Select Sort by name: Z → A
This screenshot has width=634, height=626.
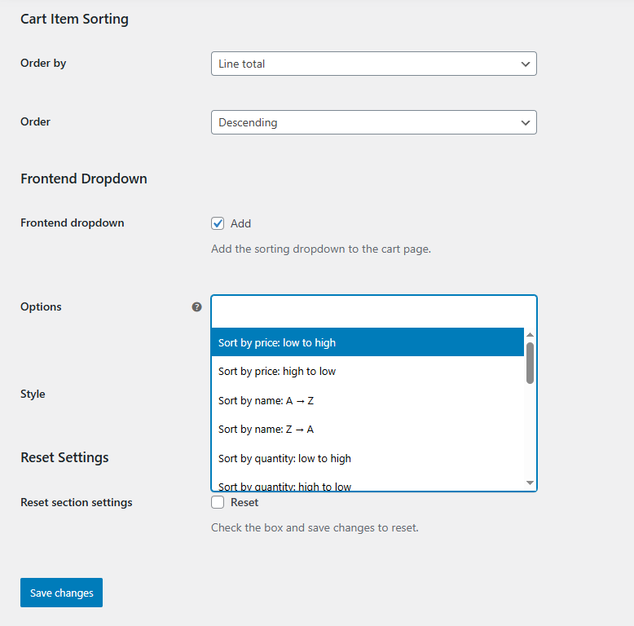tap(368, 429)
